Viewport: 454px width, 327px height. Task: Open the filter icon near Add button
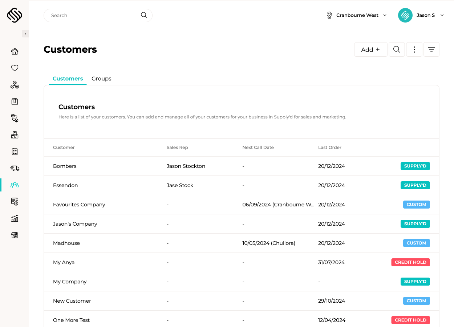(431, 49)
